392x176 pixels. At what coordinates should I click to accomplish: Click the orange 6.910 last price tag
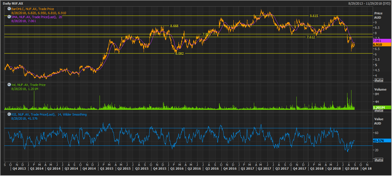point(382,45)
